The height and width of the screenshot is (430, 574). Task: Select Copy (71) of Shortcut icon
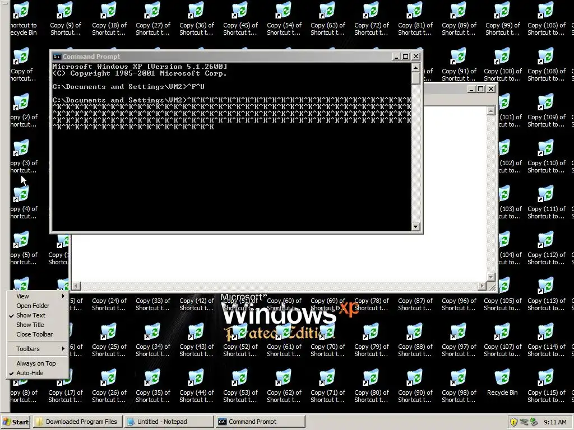point(327,386)
